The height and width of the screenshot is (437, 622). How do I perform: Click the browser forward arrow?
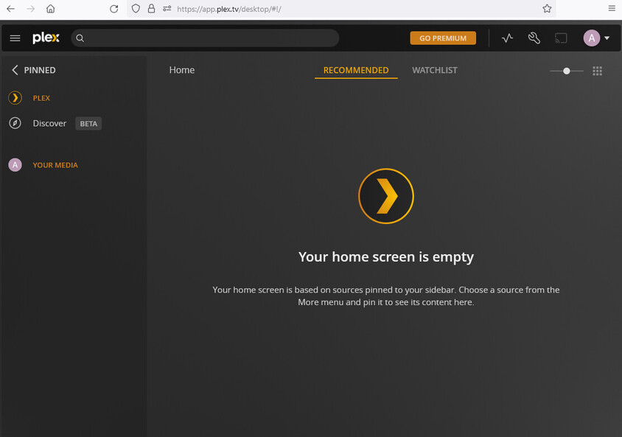(x=30, y=9)
